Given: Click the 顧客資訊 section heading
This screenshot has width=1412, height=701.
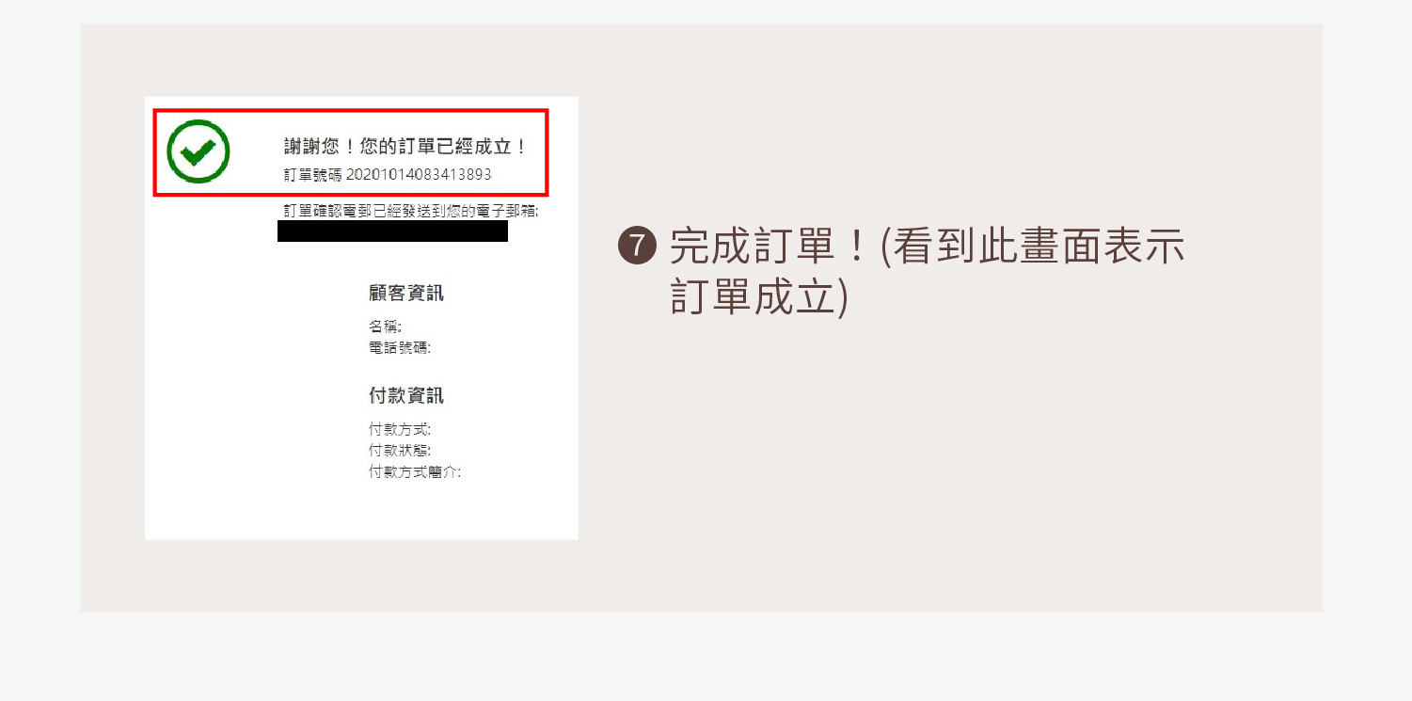Looking at the screenshot, I should 405,293.
